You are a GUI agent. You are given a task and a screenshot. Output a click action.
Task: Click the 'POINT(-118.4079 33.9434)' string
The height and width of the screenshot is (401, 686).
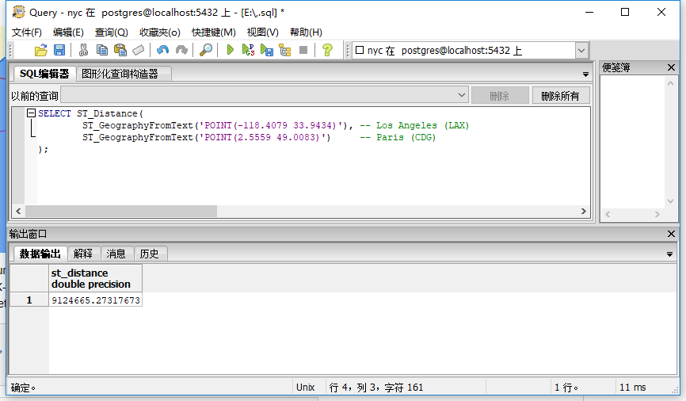tap(270, 126)
